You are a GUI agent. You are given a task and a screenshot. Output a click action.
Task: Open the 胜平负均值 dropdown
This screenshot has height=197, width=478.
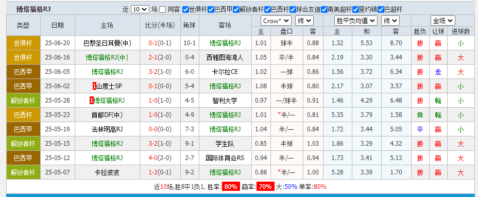click(x=356, y=21)
